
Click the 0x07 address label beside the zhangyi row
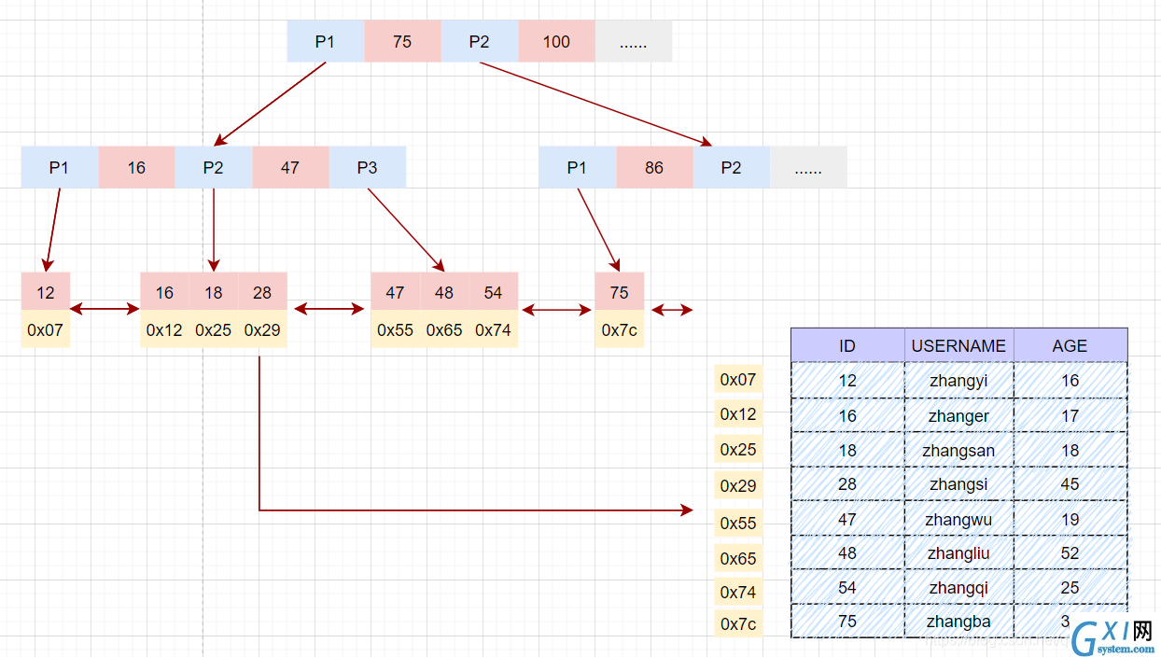click(x=738, y=379)
